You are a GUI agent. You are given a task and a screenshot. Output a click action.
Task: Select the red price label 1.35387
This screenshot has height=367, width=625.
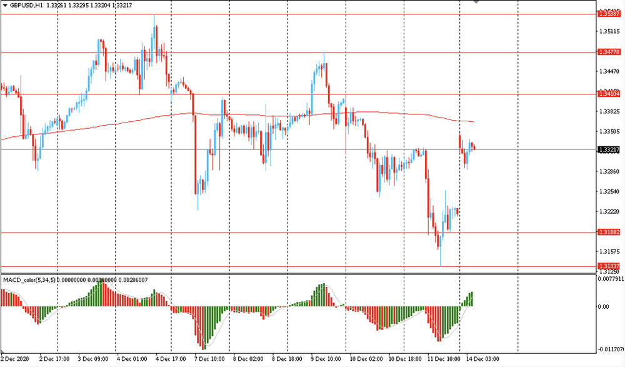pos(609,14)
